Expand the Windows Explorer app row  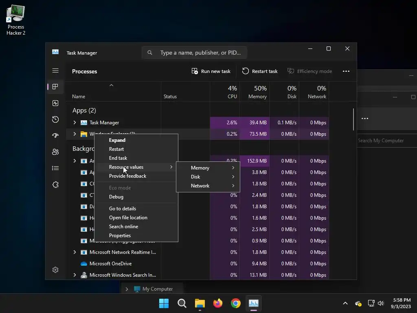pyautogui.click(x=75, y=134)
